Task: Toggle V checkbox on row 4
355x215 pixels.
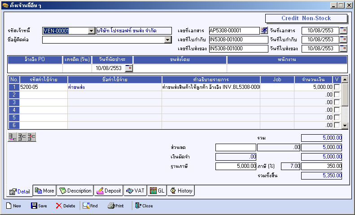Action: tap(337, 110)
